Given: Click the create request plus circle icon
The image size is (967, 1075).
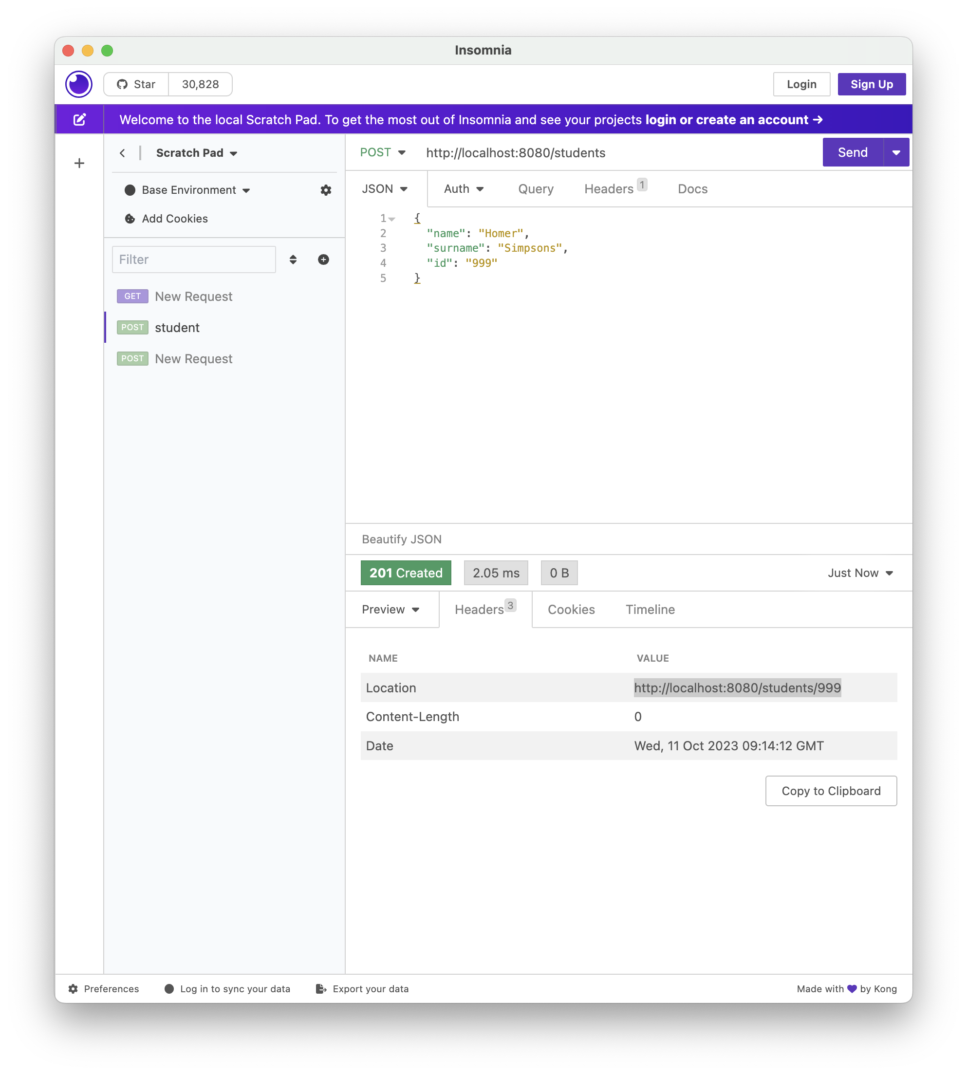Looking at the screenshot, I should pyautogui.click(x=323, y=259).
